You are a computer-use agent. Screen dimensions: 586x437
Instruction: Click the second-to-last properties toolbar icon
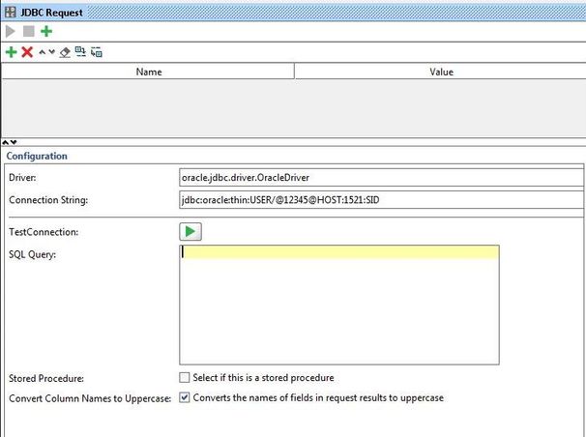(x=80, y=52)
